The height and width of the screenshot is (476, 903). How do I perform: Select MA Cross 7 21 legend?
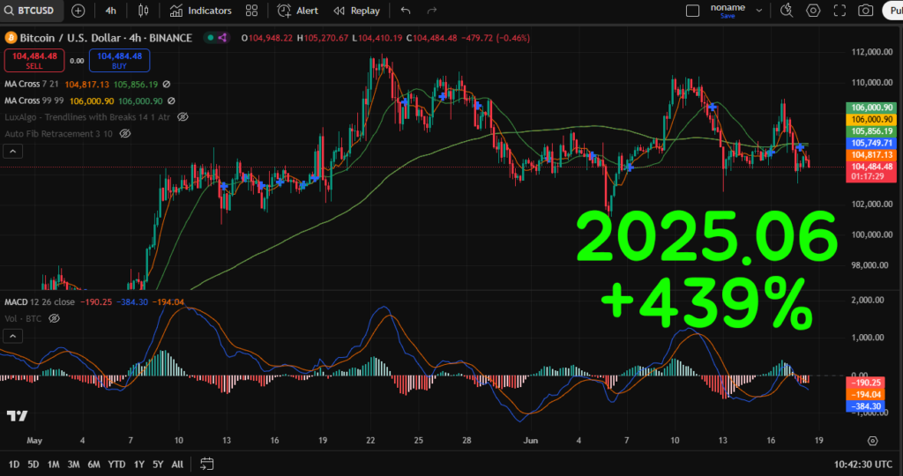(x=32, y=84)
